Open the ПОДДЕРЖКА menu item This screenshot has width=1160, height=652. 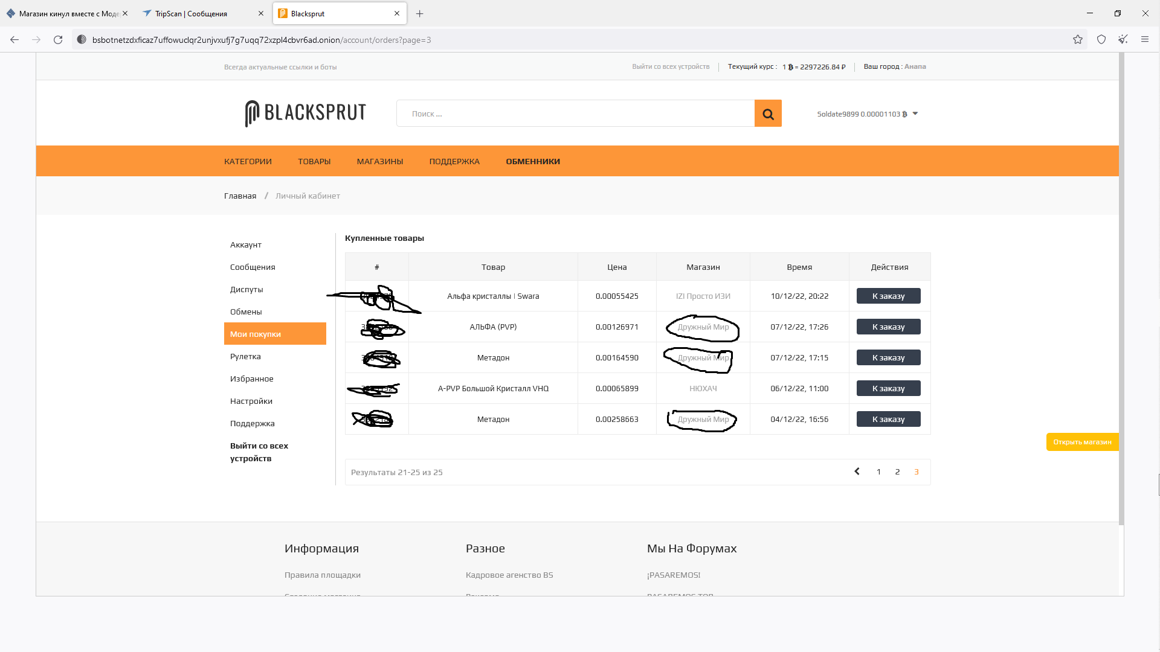pos(454,162)
